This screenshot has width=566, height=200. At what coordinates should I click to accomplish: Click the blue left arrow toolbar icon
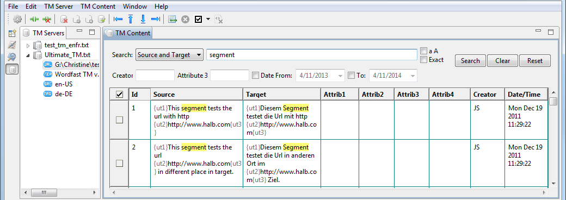point(118,19)
